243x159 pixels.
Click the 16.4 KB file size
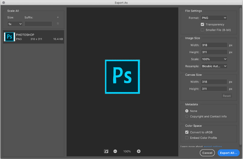[58, 39]
